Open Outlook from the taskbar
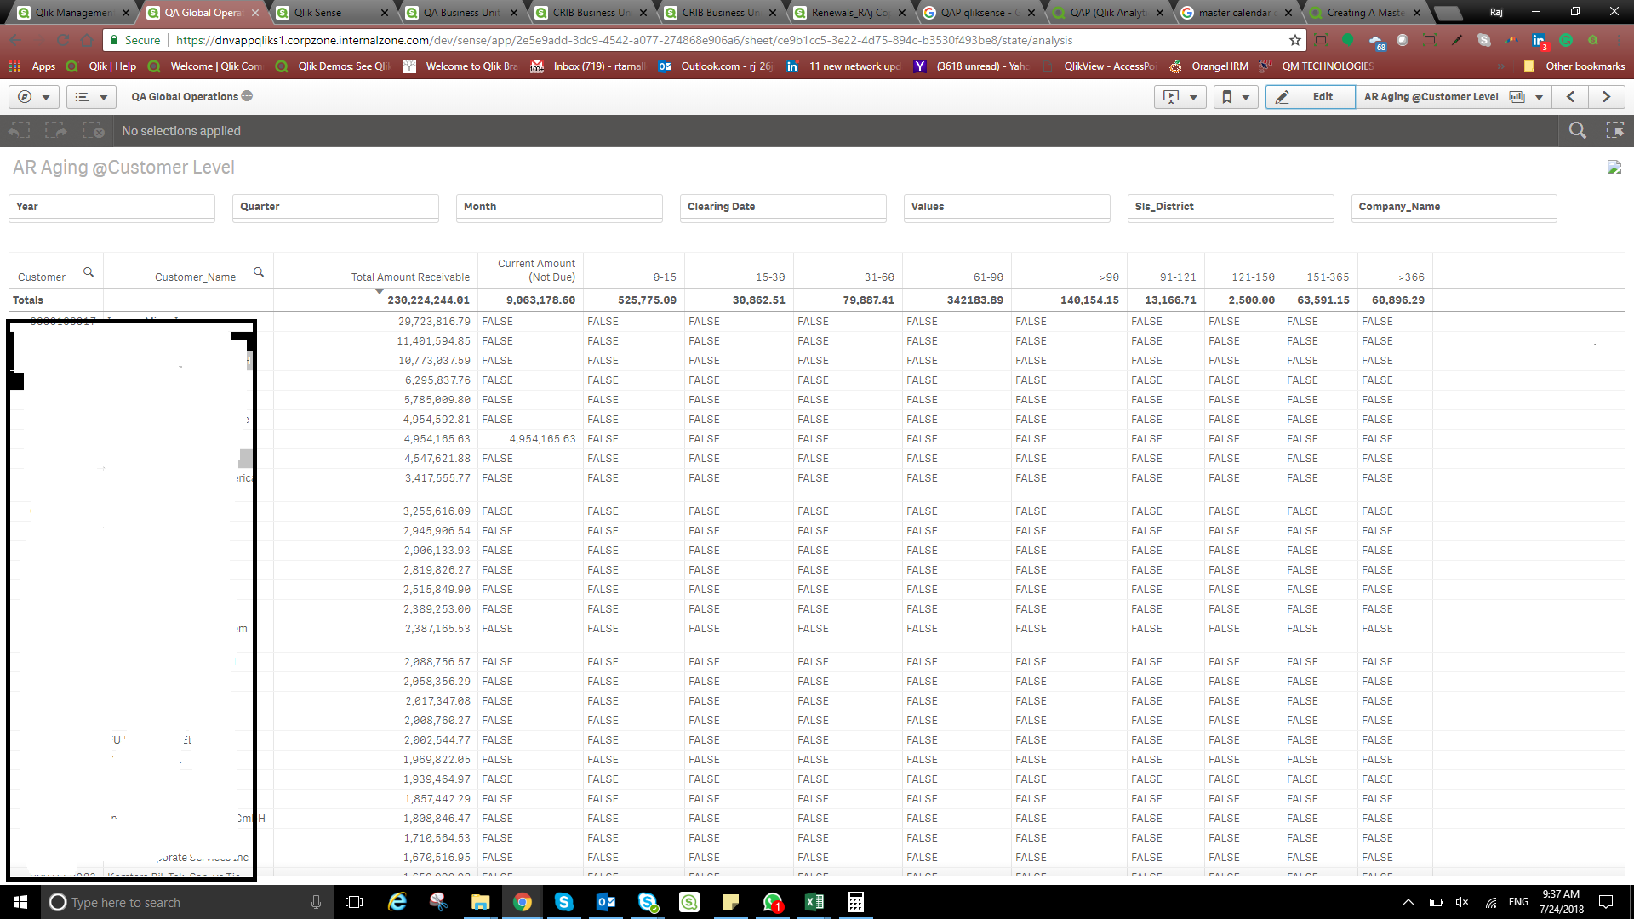The width and height of the screenshot is (1634, 919). [x=606, y=902]
